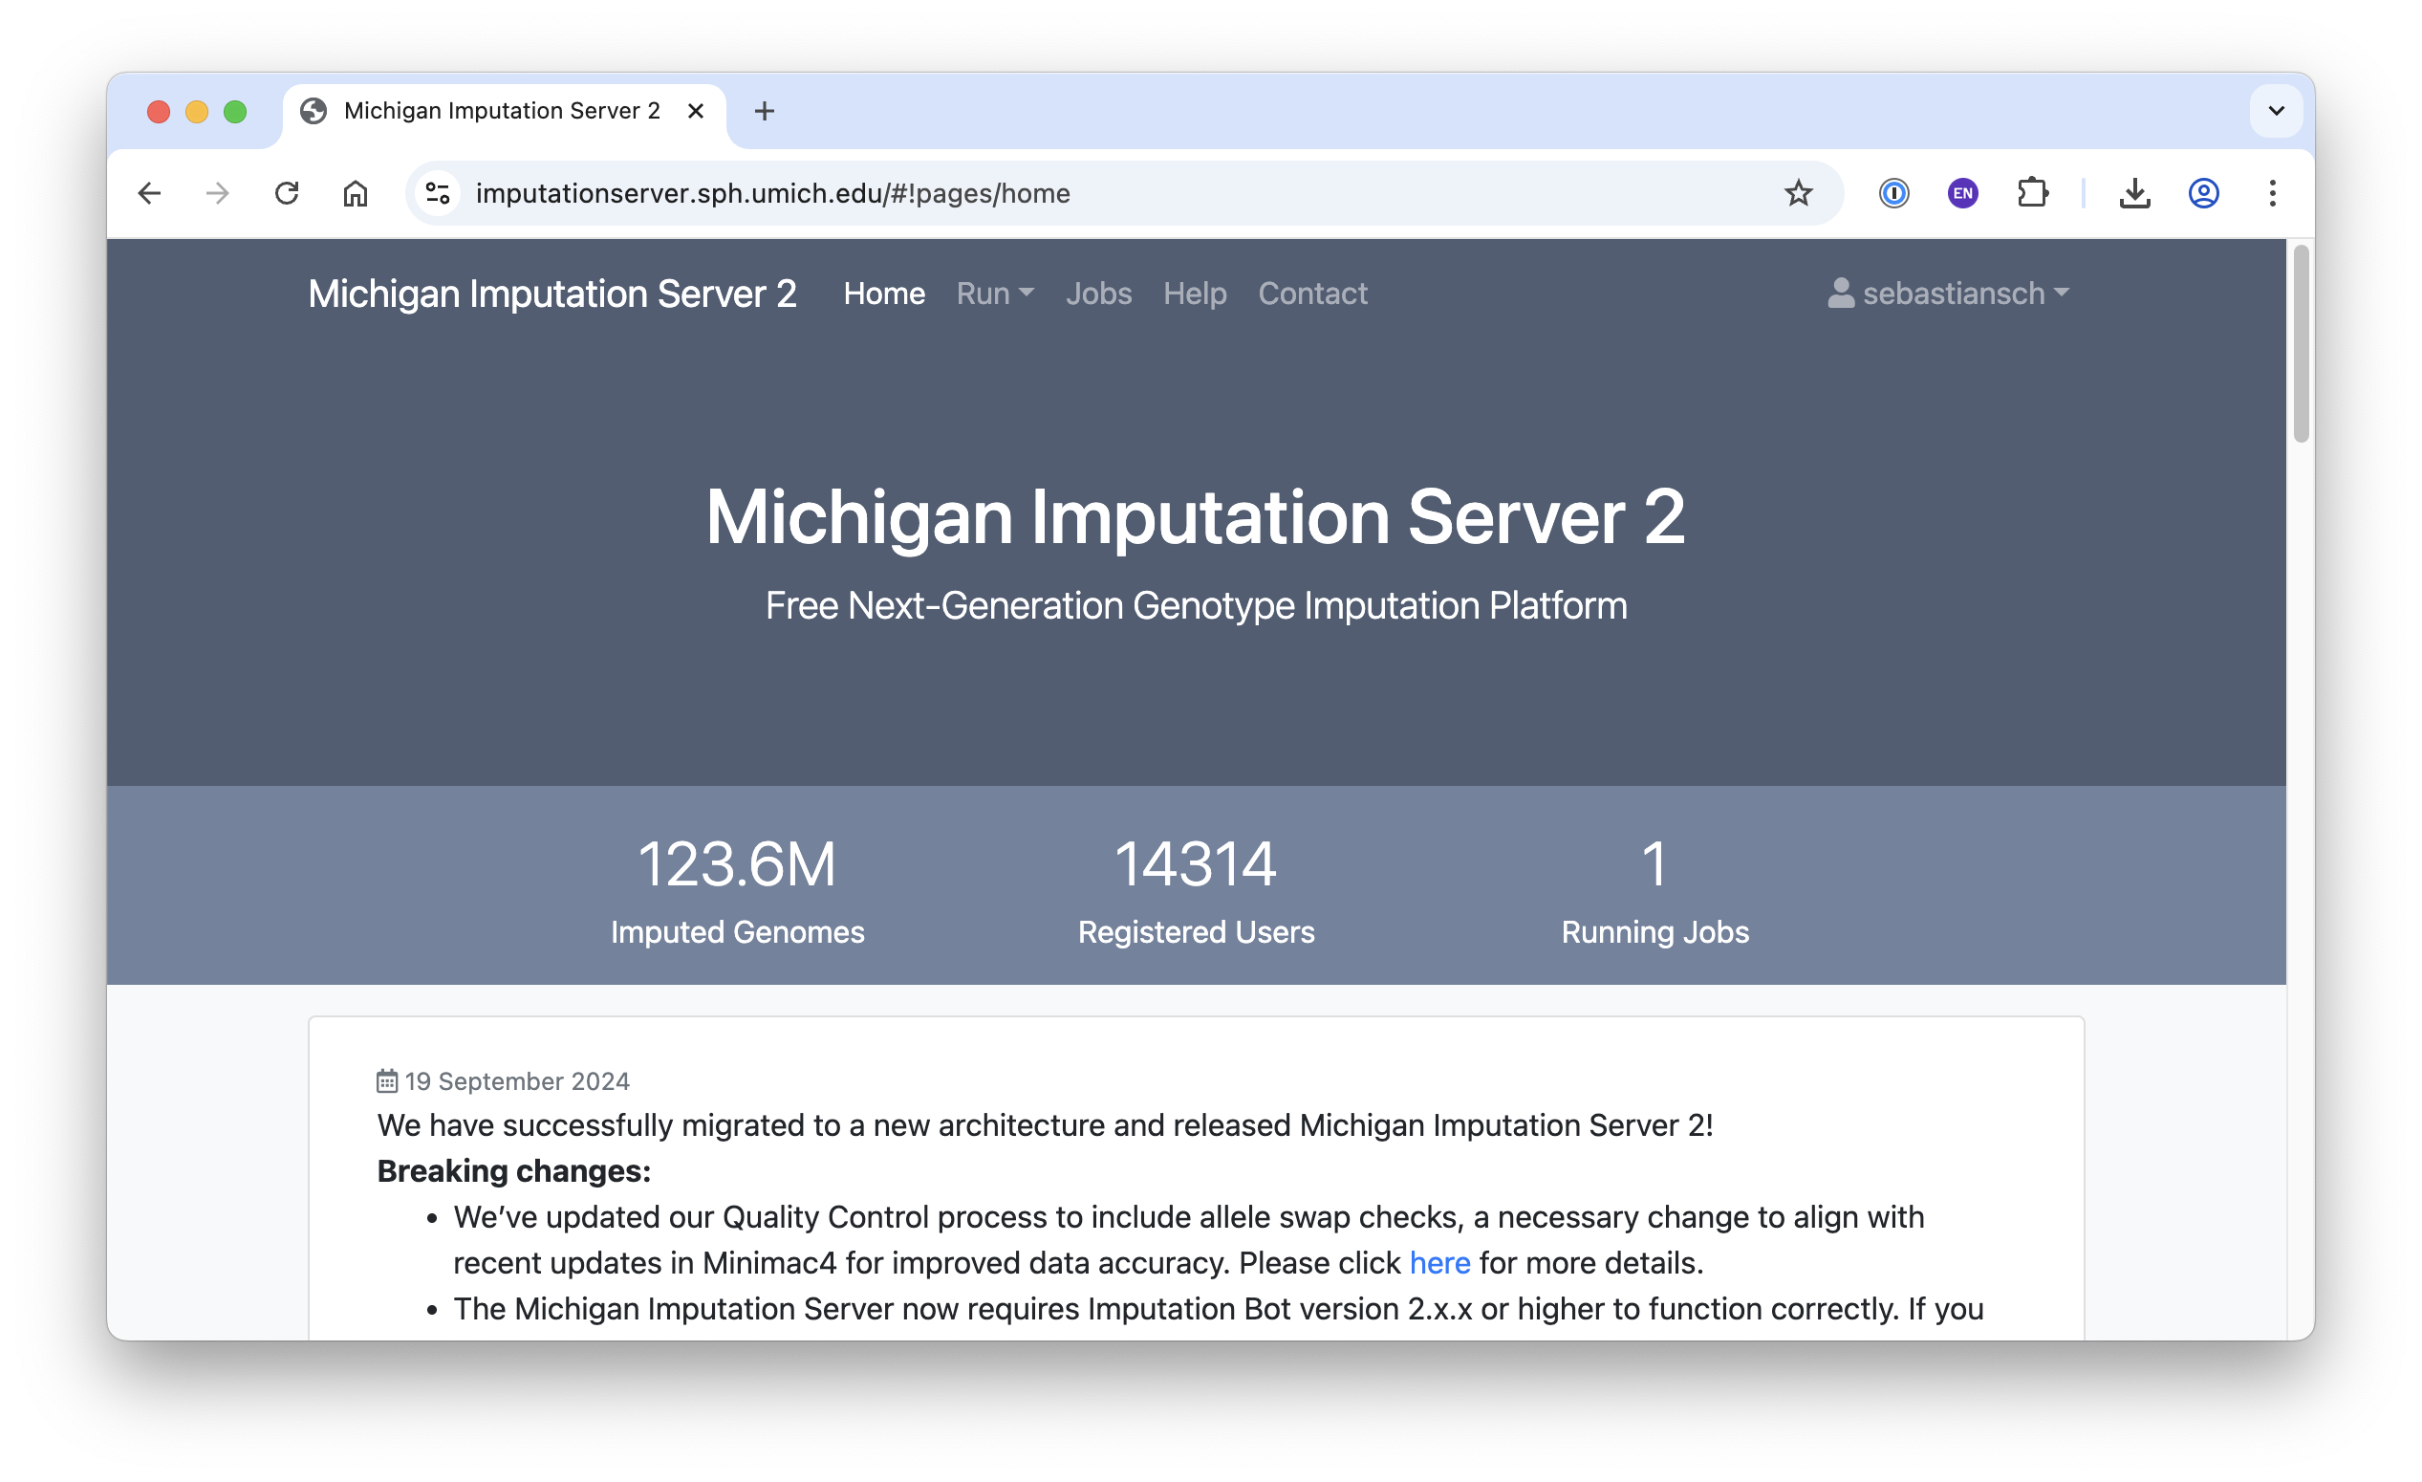This screenshot has width=2422, height=1482.
Task: Click the Contact nav link
Action: (1312, 294)
